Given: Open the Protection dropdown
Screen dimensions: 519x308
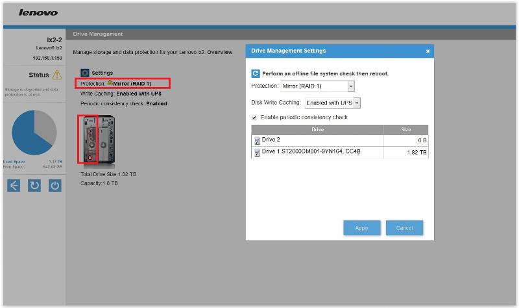Looking at the screenshot, I should (318, 86).
